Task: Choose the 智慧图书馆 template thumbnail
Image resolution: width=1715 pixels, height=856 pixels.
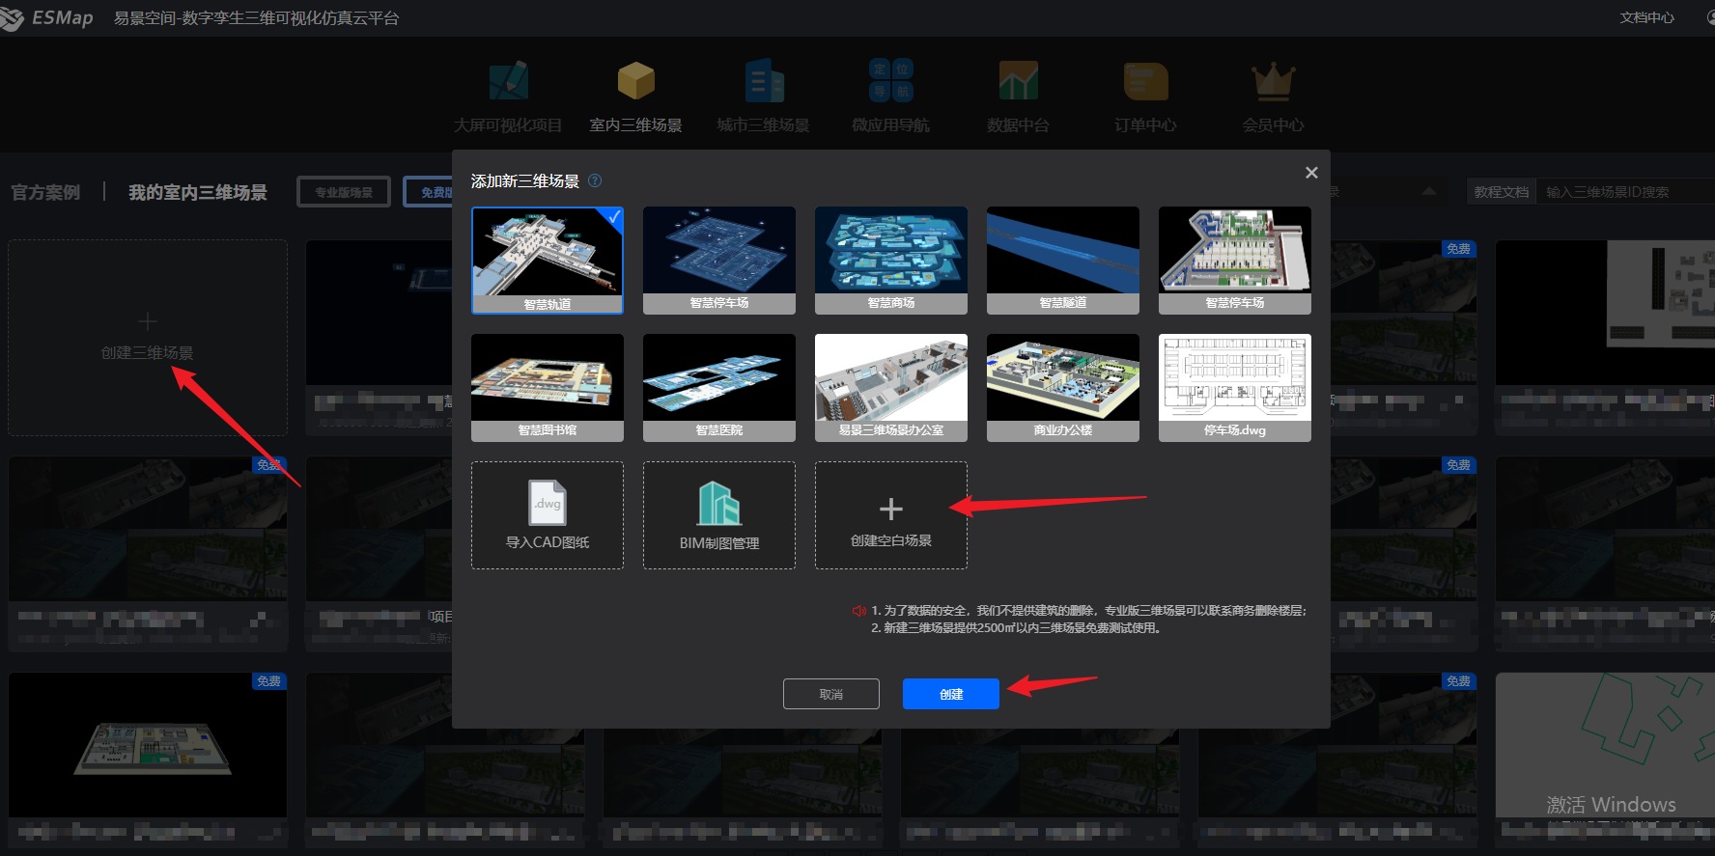Action: (548, 388)
